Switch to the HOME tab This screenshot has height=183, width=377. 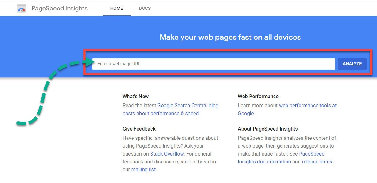(x=116, y=8)
